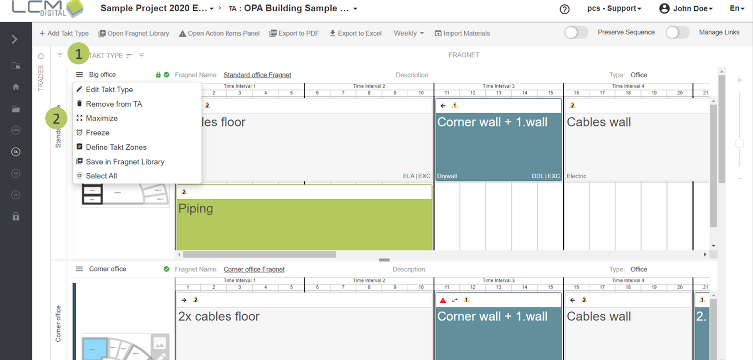753x360 pixels.
Task: Toggle the Preserve Sequence switch
Action: click(575, 33)
